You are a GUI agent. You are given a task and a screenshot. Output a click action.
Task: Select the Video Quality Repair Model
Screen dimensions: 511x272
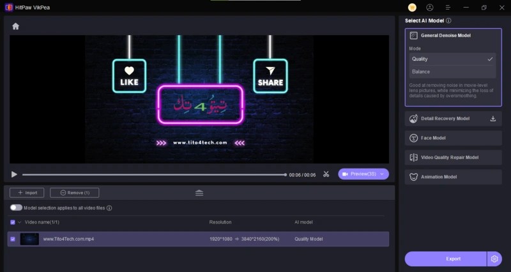coord(454,158)
